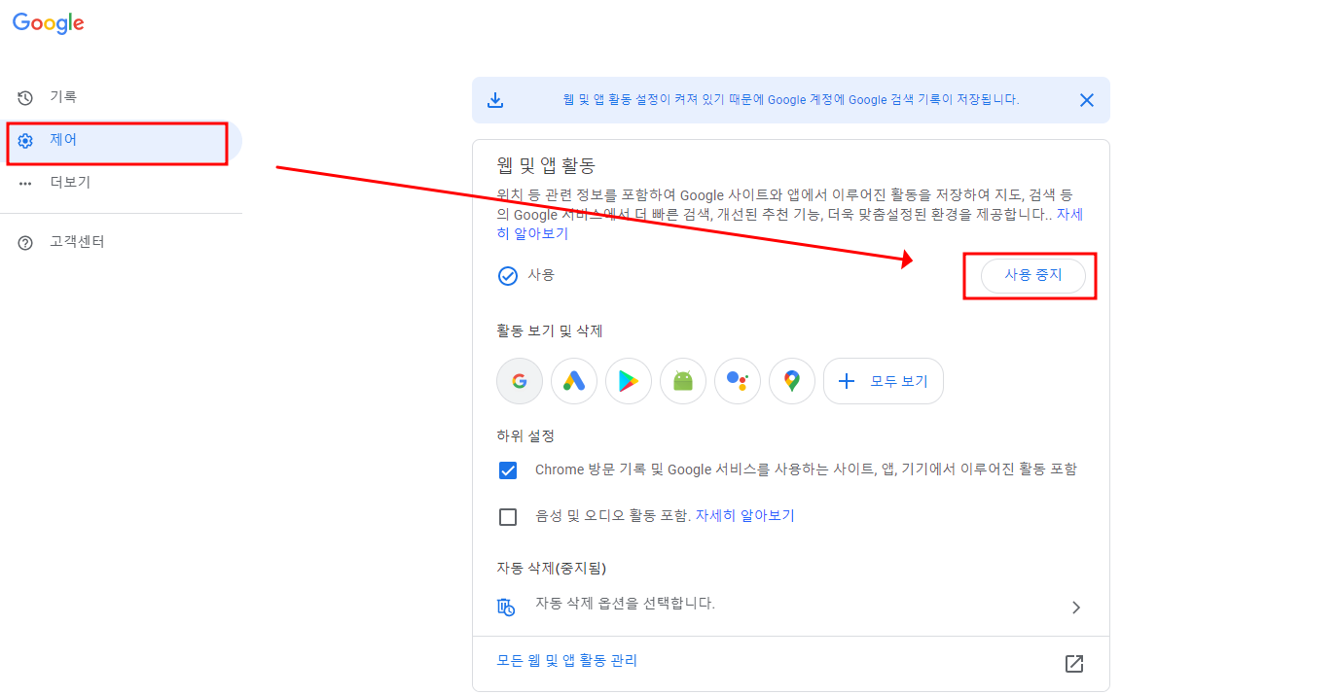Select the Google Play activity icon
Viewport: 1338px width, 695px height.
[628, 380]
